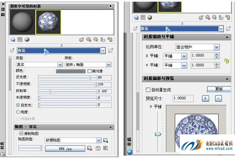Collapse the 材质缩放与平铺 section header
This screenshot has width=235, height=163.
pos(228,37)
